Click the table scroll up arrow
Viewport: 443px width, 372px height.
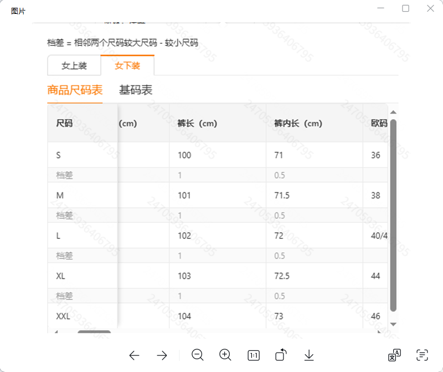click(x=393, y=113)
